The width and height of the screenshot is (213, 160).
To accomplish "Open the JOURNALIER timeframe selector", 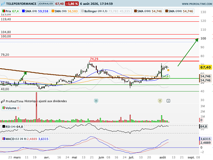I will click(46, 3).
